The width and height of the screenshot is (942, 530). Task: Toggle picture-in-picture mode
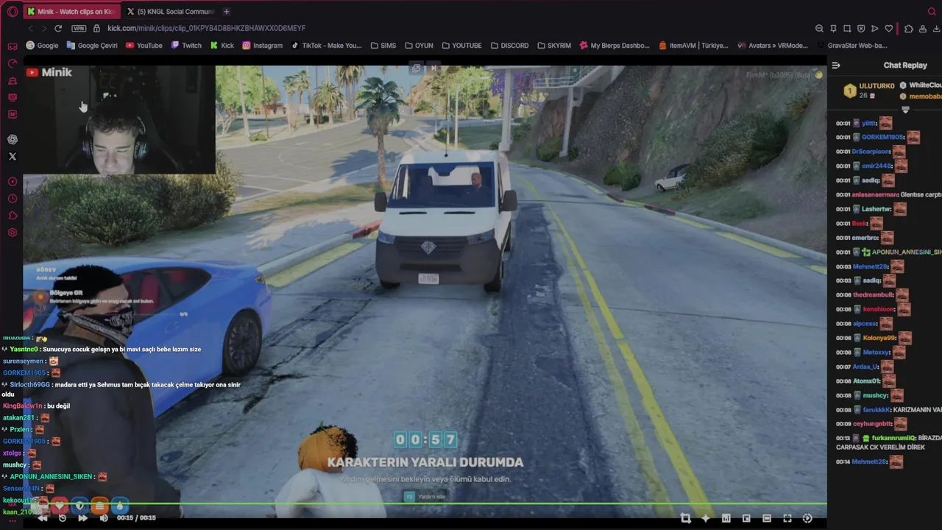click(x=746, y=518)
